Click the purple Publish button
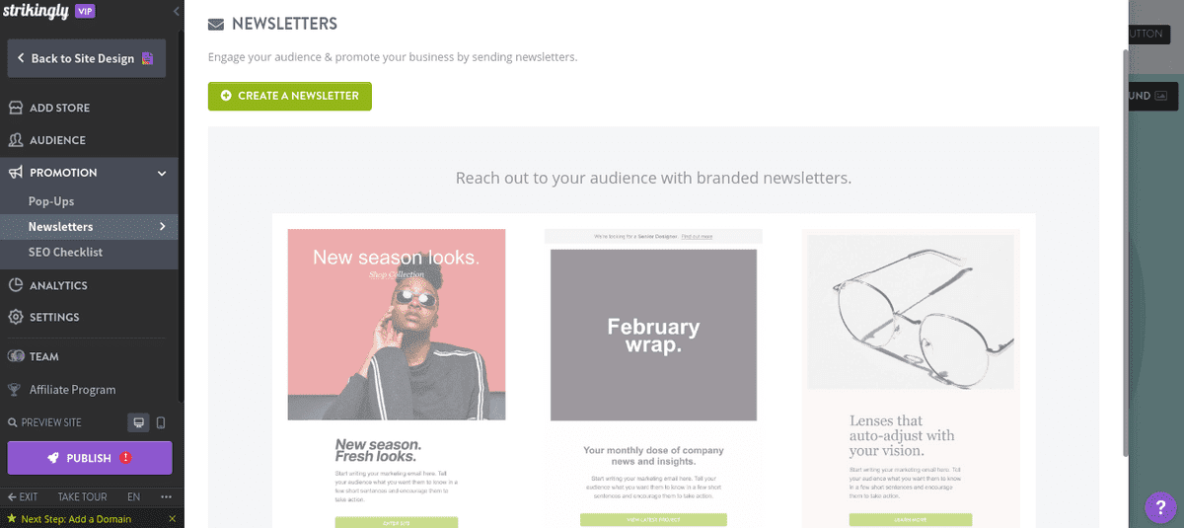 [x=90, y=458]
